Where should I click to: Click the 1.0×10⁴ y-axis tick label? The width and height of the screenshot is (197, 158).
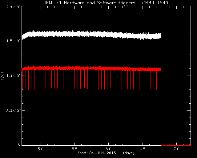pos(14,76)
